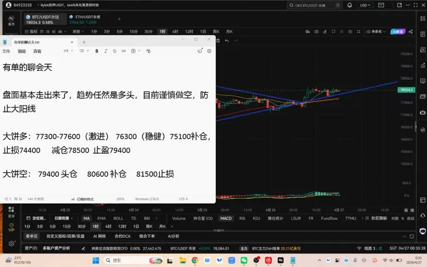
Task: Open the mail inbox icon in top bar
Action: (381, 5)
